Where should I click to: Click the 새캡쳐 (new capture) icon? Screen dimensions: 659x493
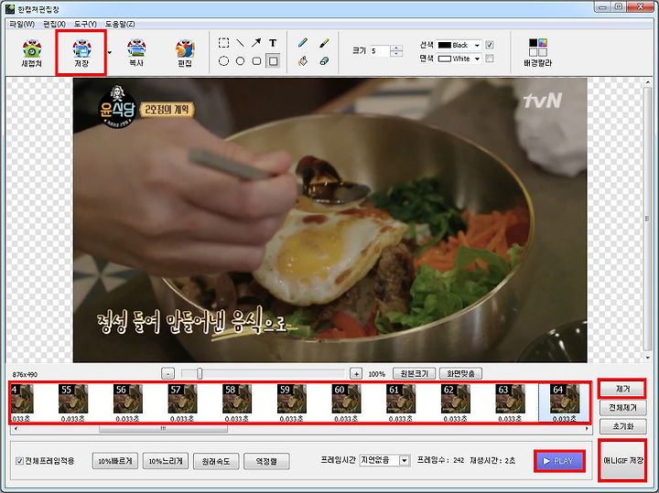[x=32, y=53]
